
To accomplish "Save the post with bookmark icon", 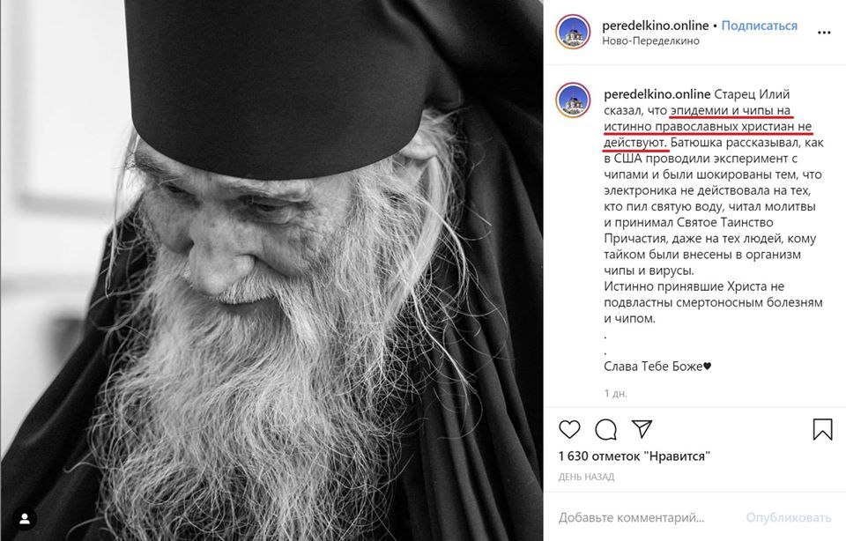I will (x=823, y=429).
